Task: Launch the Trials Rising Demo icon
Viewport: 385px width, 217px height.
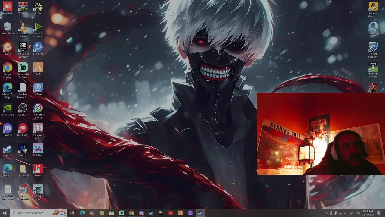Action: (x=38, y=192)
